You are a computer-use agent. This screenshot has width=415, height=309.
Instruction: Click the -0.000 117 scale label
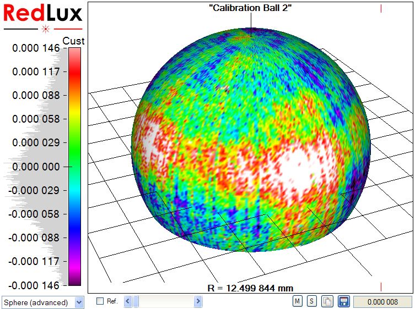[34, 262]
